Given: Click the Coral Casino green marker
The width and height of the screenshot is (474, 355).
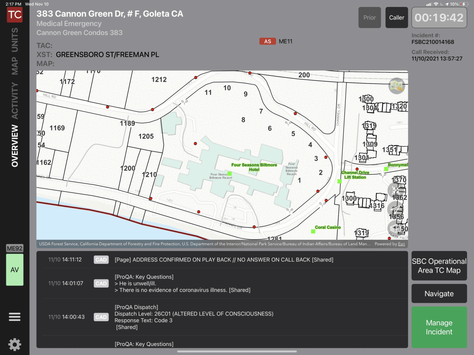Looking at the screenshot, I should click(313, 231).
